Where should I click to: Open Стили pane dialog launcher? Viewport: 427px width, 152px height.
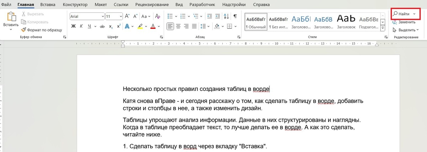(386, 37)
